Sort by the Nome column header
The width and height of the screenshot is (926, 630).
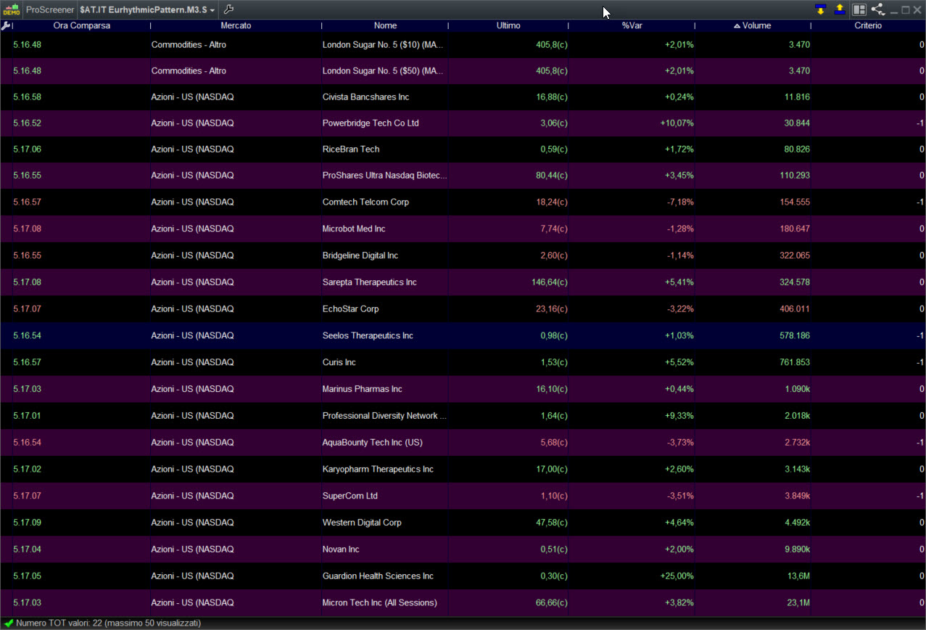385,25
